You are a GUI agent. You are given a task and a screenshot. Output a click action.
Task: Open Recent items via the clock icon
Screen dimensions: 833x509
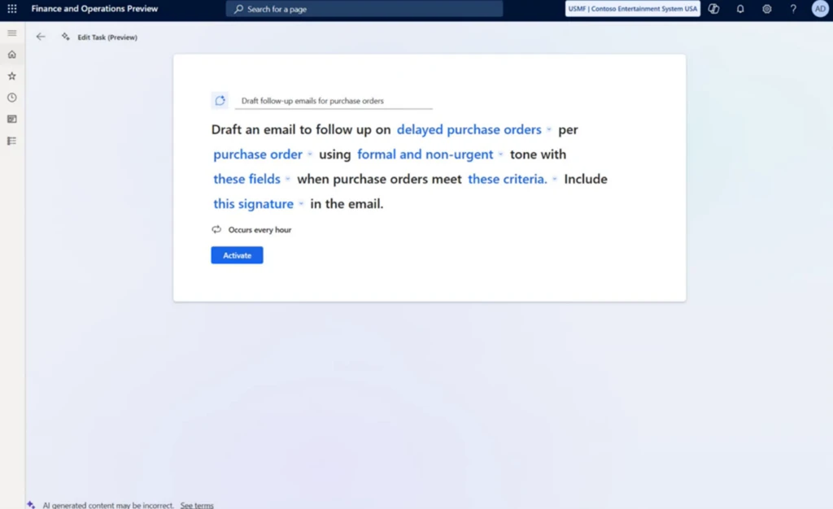point(11,97)
